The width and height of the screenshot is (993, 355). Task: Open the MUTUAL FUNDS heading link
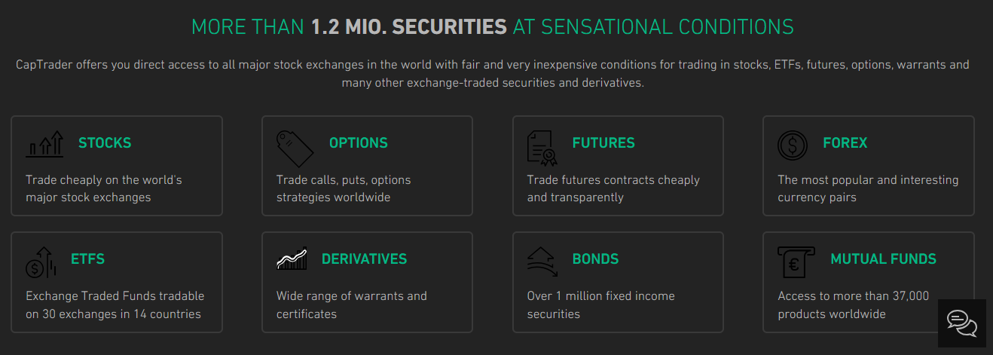(x=884, y=259)
